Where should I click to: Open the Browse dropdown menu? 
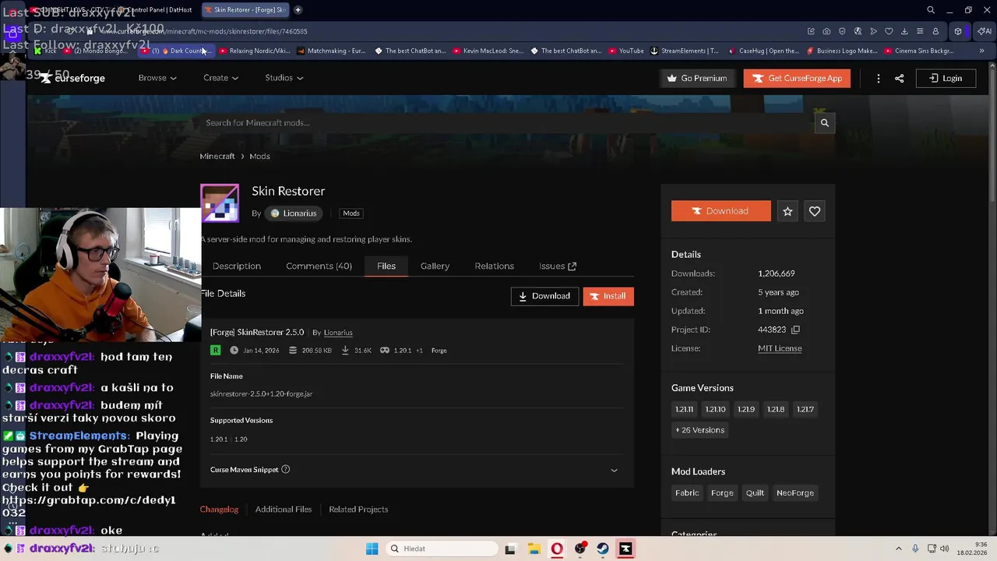coord(157,78)
